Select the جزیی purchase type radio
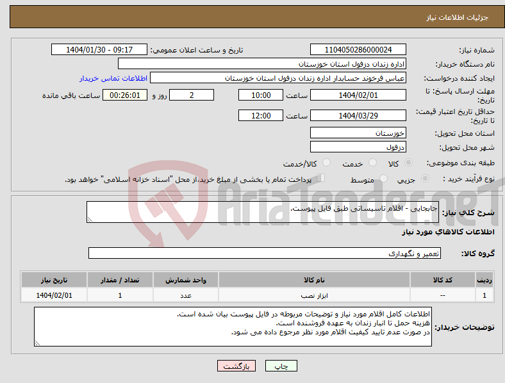This screenshot has height=383, width=505. tap(425, 178)
